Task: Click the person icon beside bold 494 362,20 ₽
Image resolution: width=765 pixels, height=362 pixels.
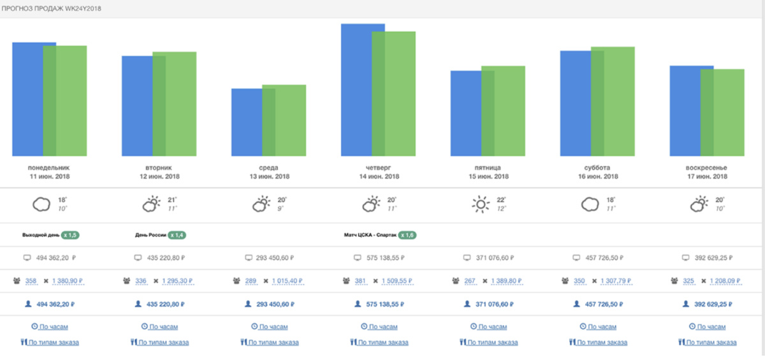Action: tap(29, 304)
